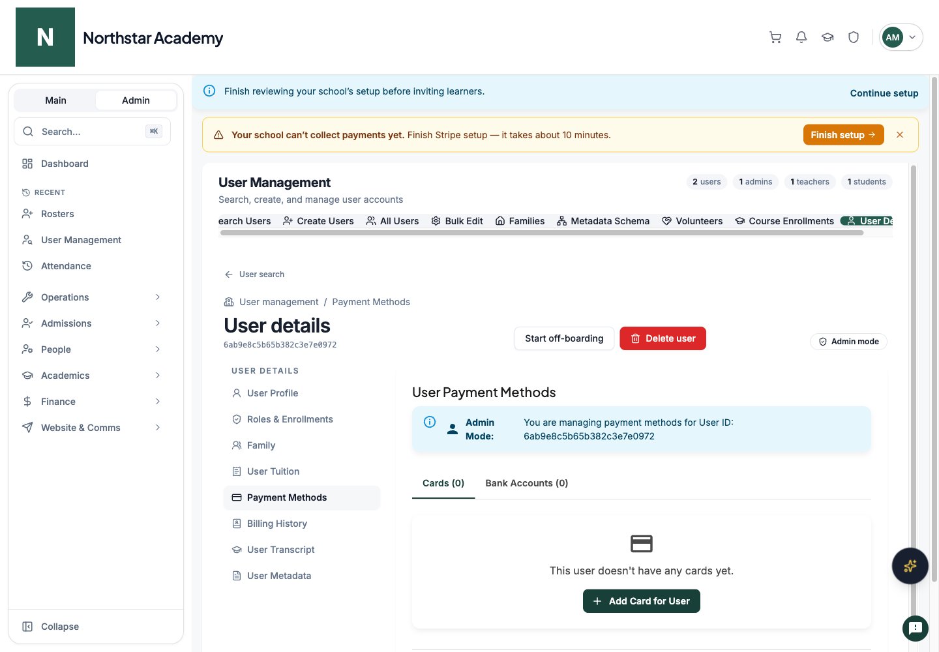Open notifications bell icon

(801, 37)
